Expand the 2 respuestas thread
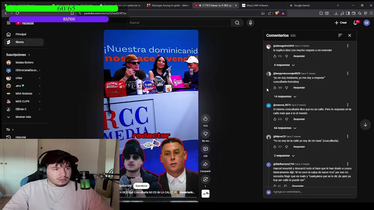Screen dimensions: 374x210 click(x=284, y=156)
